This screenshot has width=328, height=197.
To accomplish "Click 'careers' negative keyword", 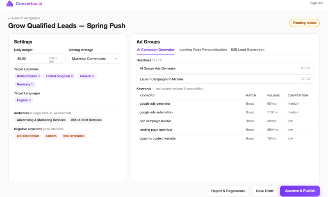I will (51, 136).
